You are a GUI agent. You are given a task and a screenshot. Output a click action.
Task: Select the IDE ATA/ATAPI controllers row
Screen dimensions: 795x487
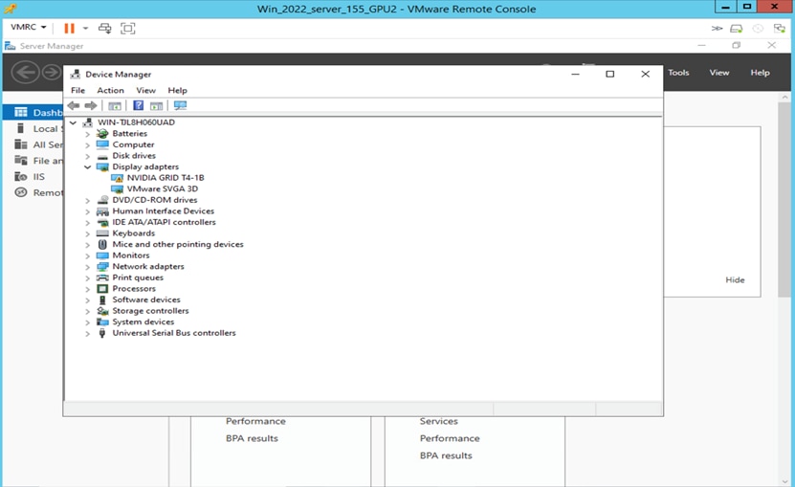click(x=164, y=222)
